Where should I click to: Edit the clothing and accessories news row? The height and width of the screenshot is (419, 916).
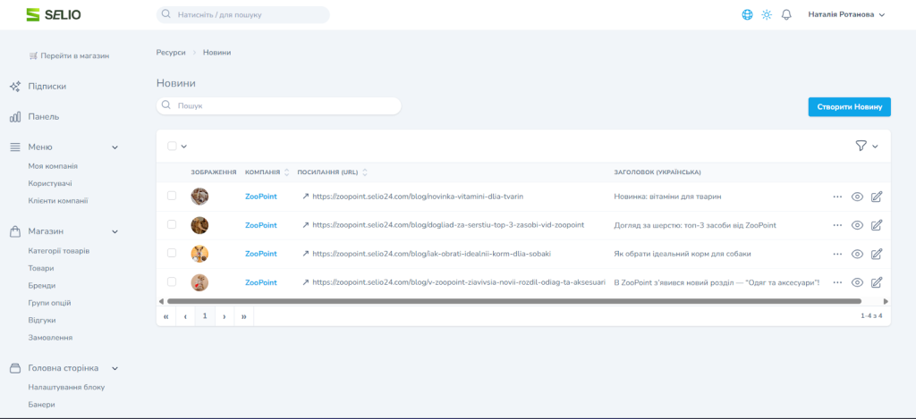tap(876, 282)
